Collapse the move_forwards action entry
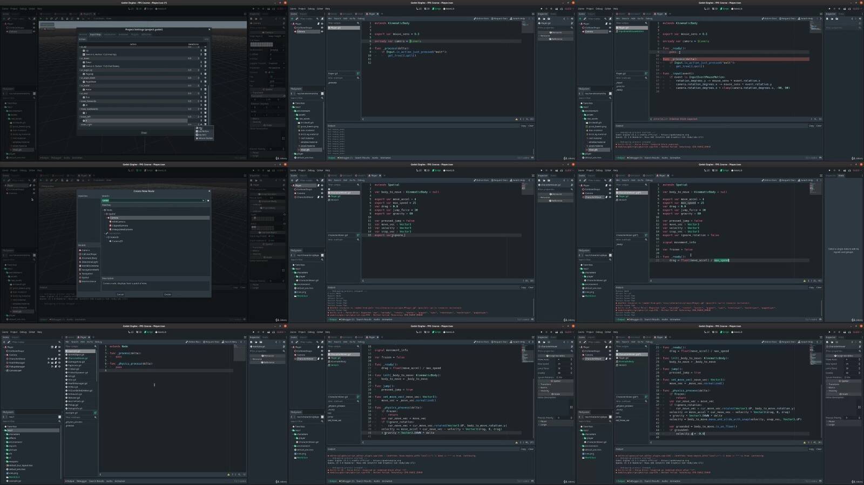This screenshot has width=864, height=485. 81,101
